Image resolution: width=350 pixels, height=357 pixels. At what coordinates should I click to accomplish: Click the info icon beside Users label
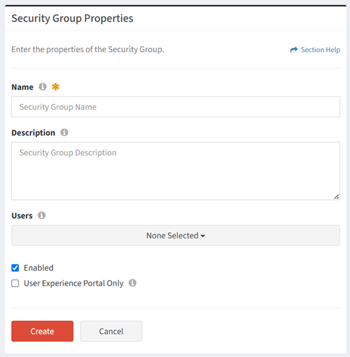[x=42, y=215]
